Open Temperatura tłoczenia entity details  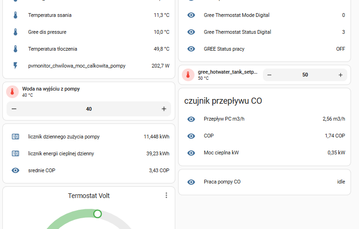coord(52,49)
